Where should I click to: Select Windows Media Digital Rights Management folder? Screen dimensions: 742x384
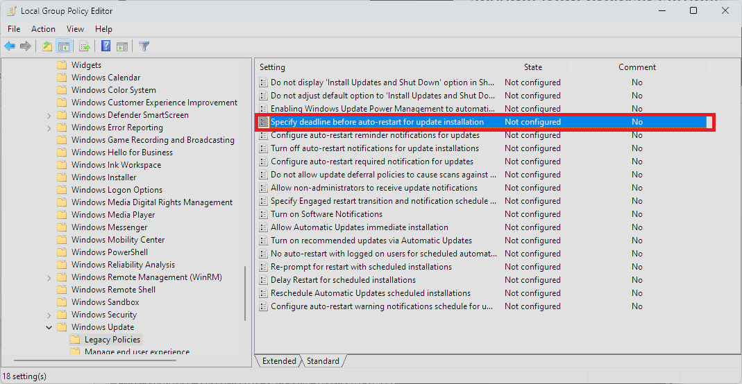152,202
